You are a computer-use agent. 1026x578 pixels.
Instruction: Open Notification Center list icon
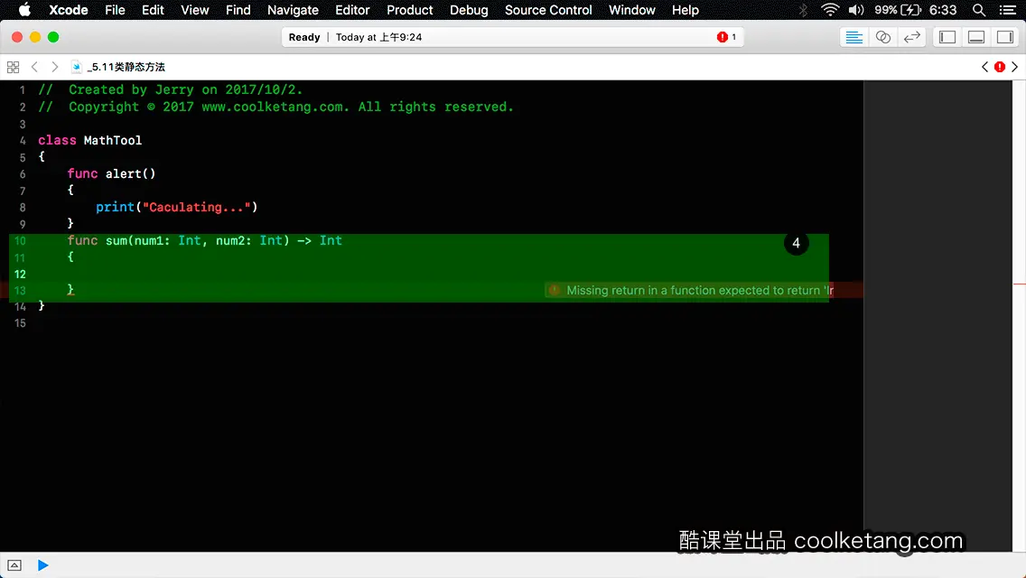tap(1008, 10)
